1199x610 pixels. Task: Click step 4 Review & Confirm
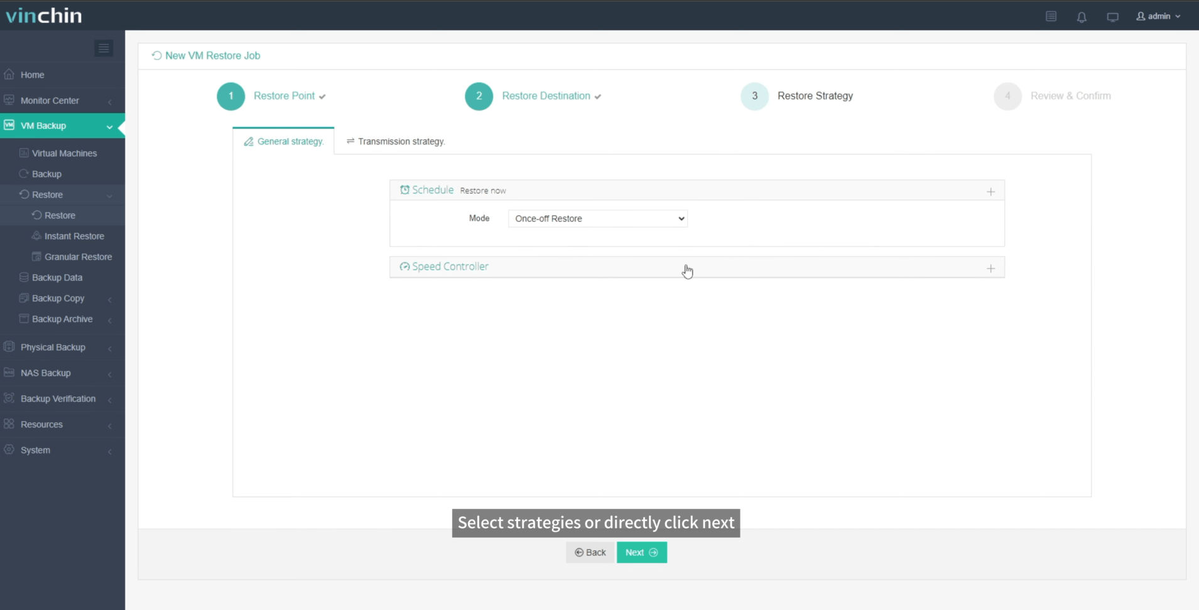click(1053, 96)
